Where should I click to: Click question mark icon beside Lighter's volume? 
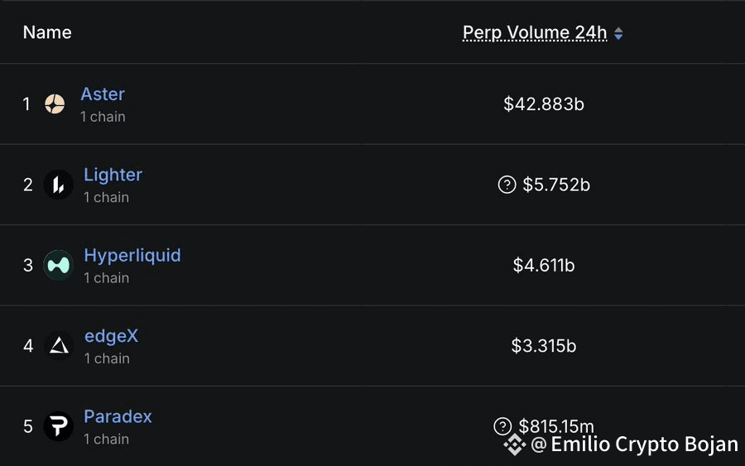click(507, 185)
